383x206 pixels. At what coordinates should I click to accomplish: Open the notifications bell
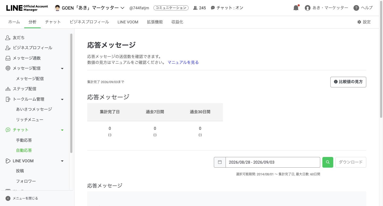pyautogui.click(x=296, y=8)
